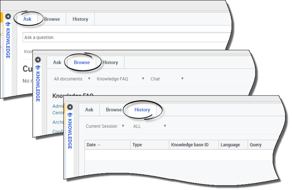Click the Ask a question input field
Viewport: 292px width, 190px height.
[x=127, y=37]
